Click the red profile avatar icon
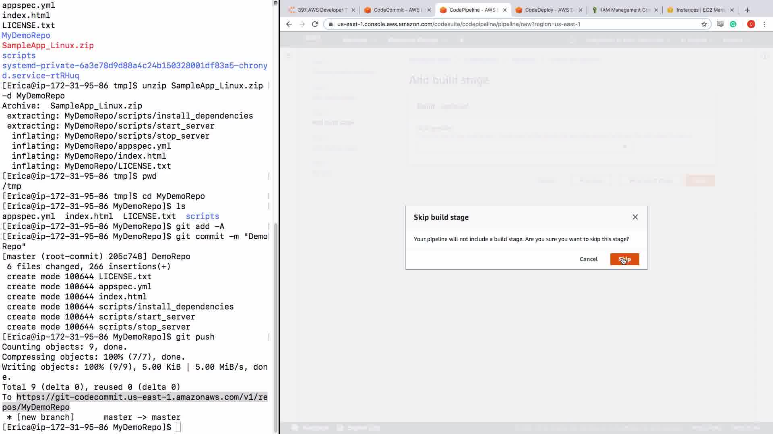 point(751,24)
